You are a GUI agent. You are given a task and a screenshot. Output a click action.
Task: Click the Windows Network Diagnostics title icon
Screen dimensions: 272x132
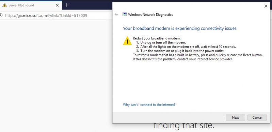tap(124, 15)
